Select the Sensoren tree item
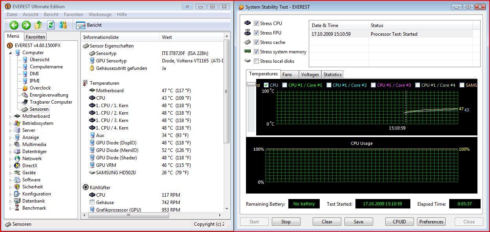The image size is (490, 232). point(39,109)
